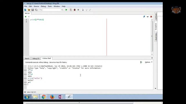This screenshot has height=104, width=186.
Task: Click the code line print(2**2016)
Action: point(37,20)
